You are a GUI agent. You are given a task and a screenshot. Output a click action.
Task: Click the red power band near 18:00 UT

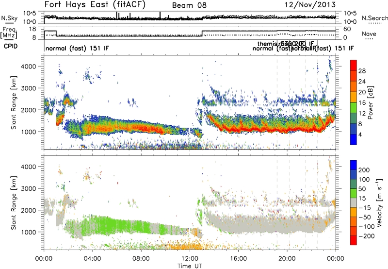pos(263,130)
